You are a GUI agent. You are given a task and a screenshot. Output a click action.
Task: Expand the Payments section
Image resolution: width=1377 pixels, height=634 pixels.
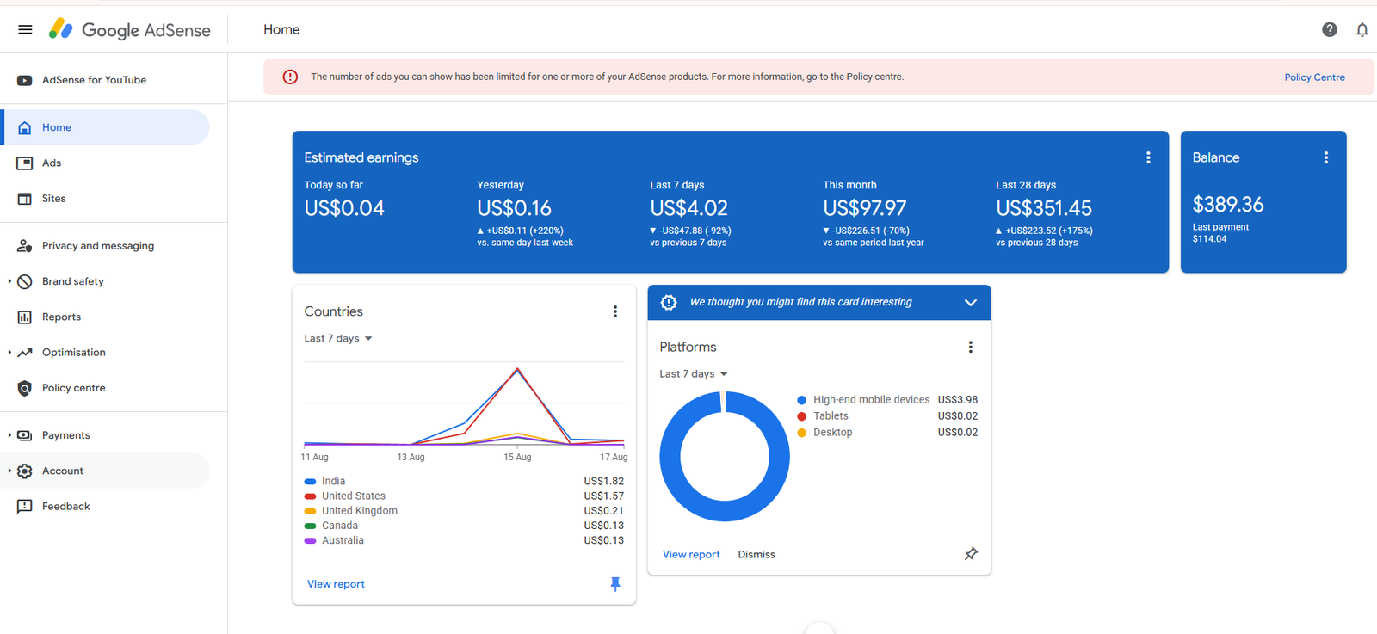pos(9,435)
